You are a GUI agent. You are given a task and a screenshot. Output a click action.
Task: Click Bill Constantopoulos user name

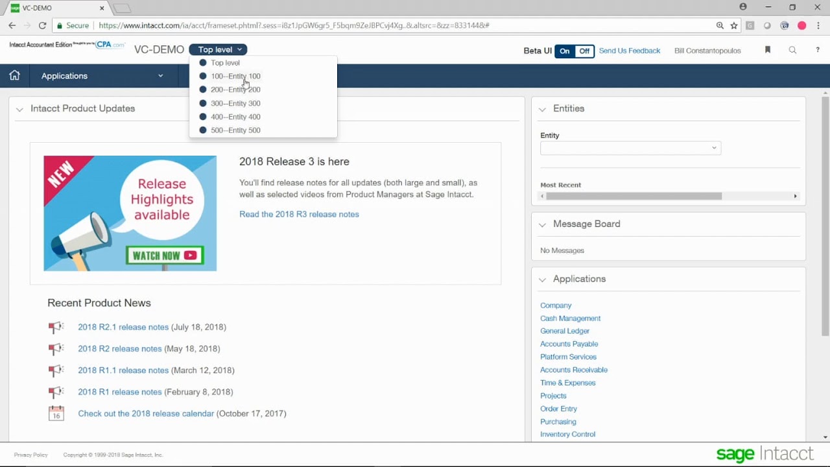pos(707,51)
